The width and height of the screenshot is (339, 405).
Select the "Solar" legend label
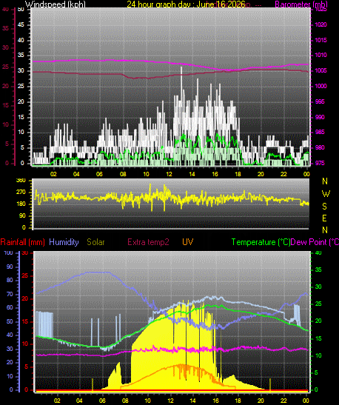point(95,242)
